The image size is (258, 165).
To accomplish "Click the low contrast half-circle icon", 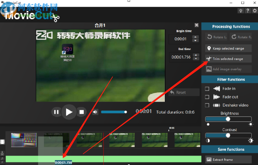I will (208, 141).
